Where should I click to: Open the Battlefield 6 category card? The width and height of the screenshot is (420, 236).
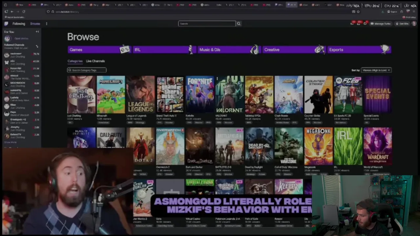(x=229, y=146)
